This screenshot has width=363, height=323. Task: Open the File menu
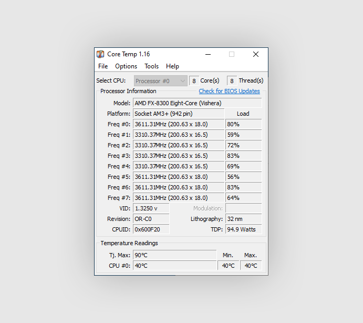click(103, 66)
